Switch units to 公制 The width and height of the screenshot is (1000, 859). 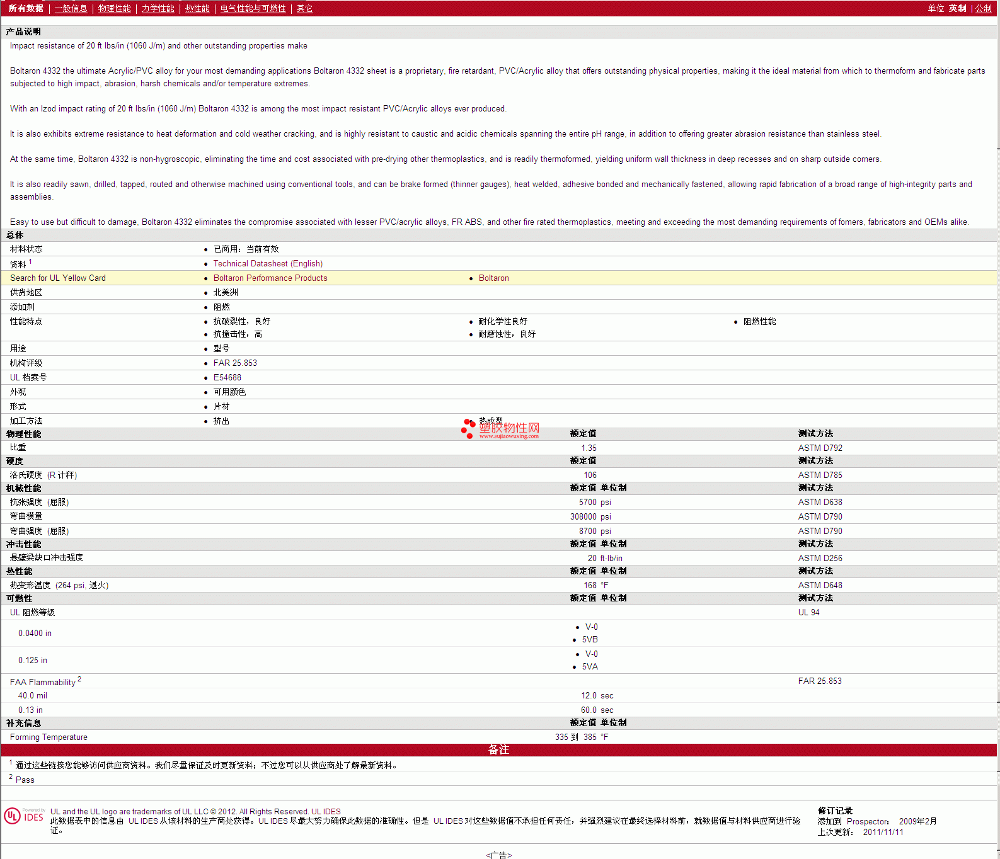[984, 8]
